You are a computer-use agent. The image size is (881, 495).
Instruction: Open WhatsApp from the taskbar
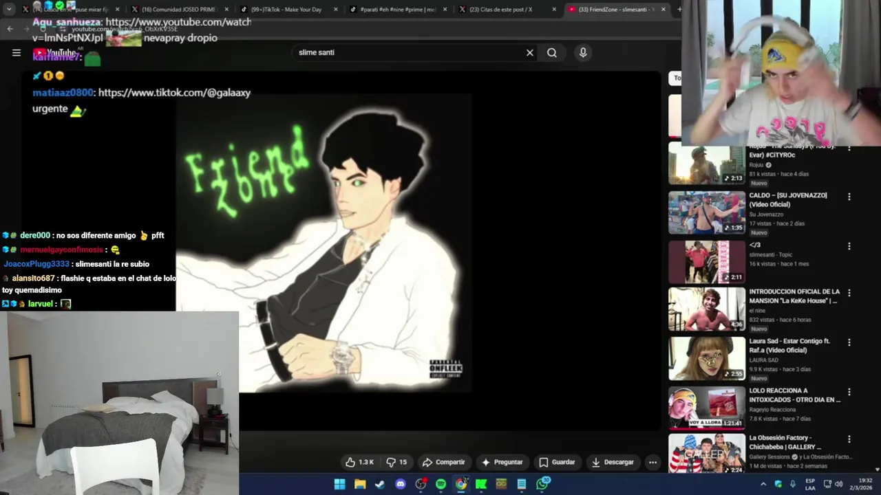(542, 484)
